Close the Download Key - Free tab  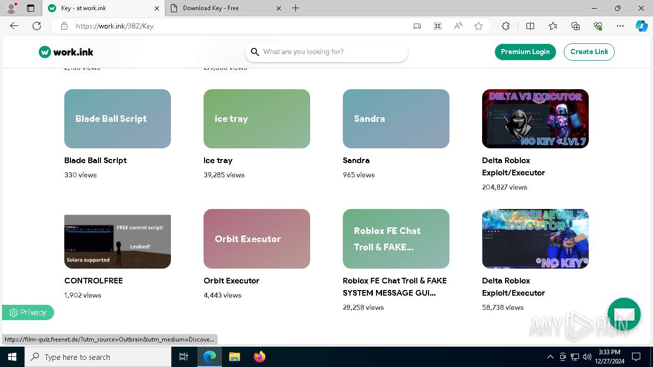(279, 8)
